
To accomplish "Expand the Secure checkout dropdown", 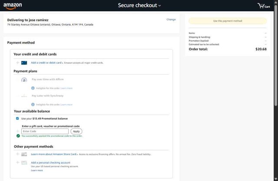I will click(139, 6).
